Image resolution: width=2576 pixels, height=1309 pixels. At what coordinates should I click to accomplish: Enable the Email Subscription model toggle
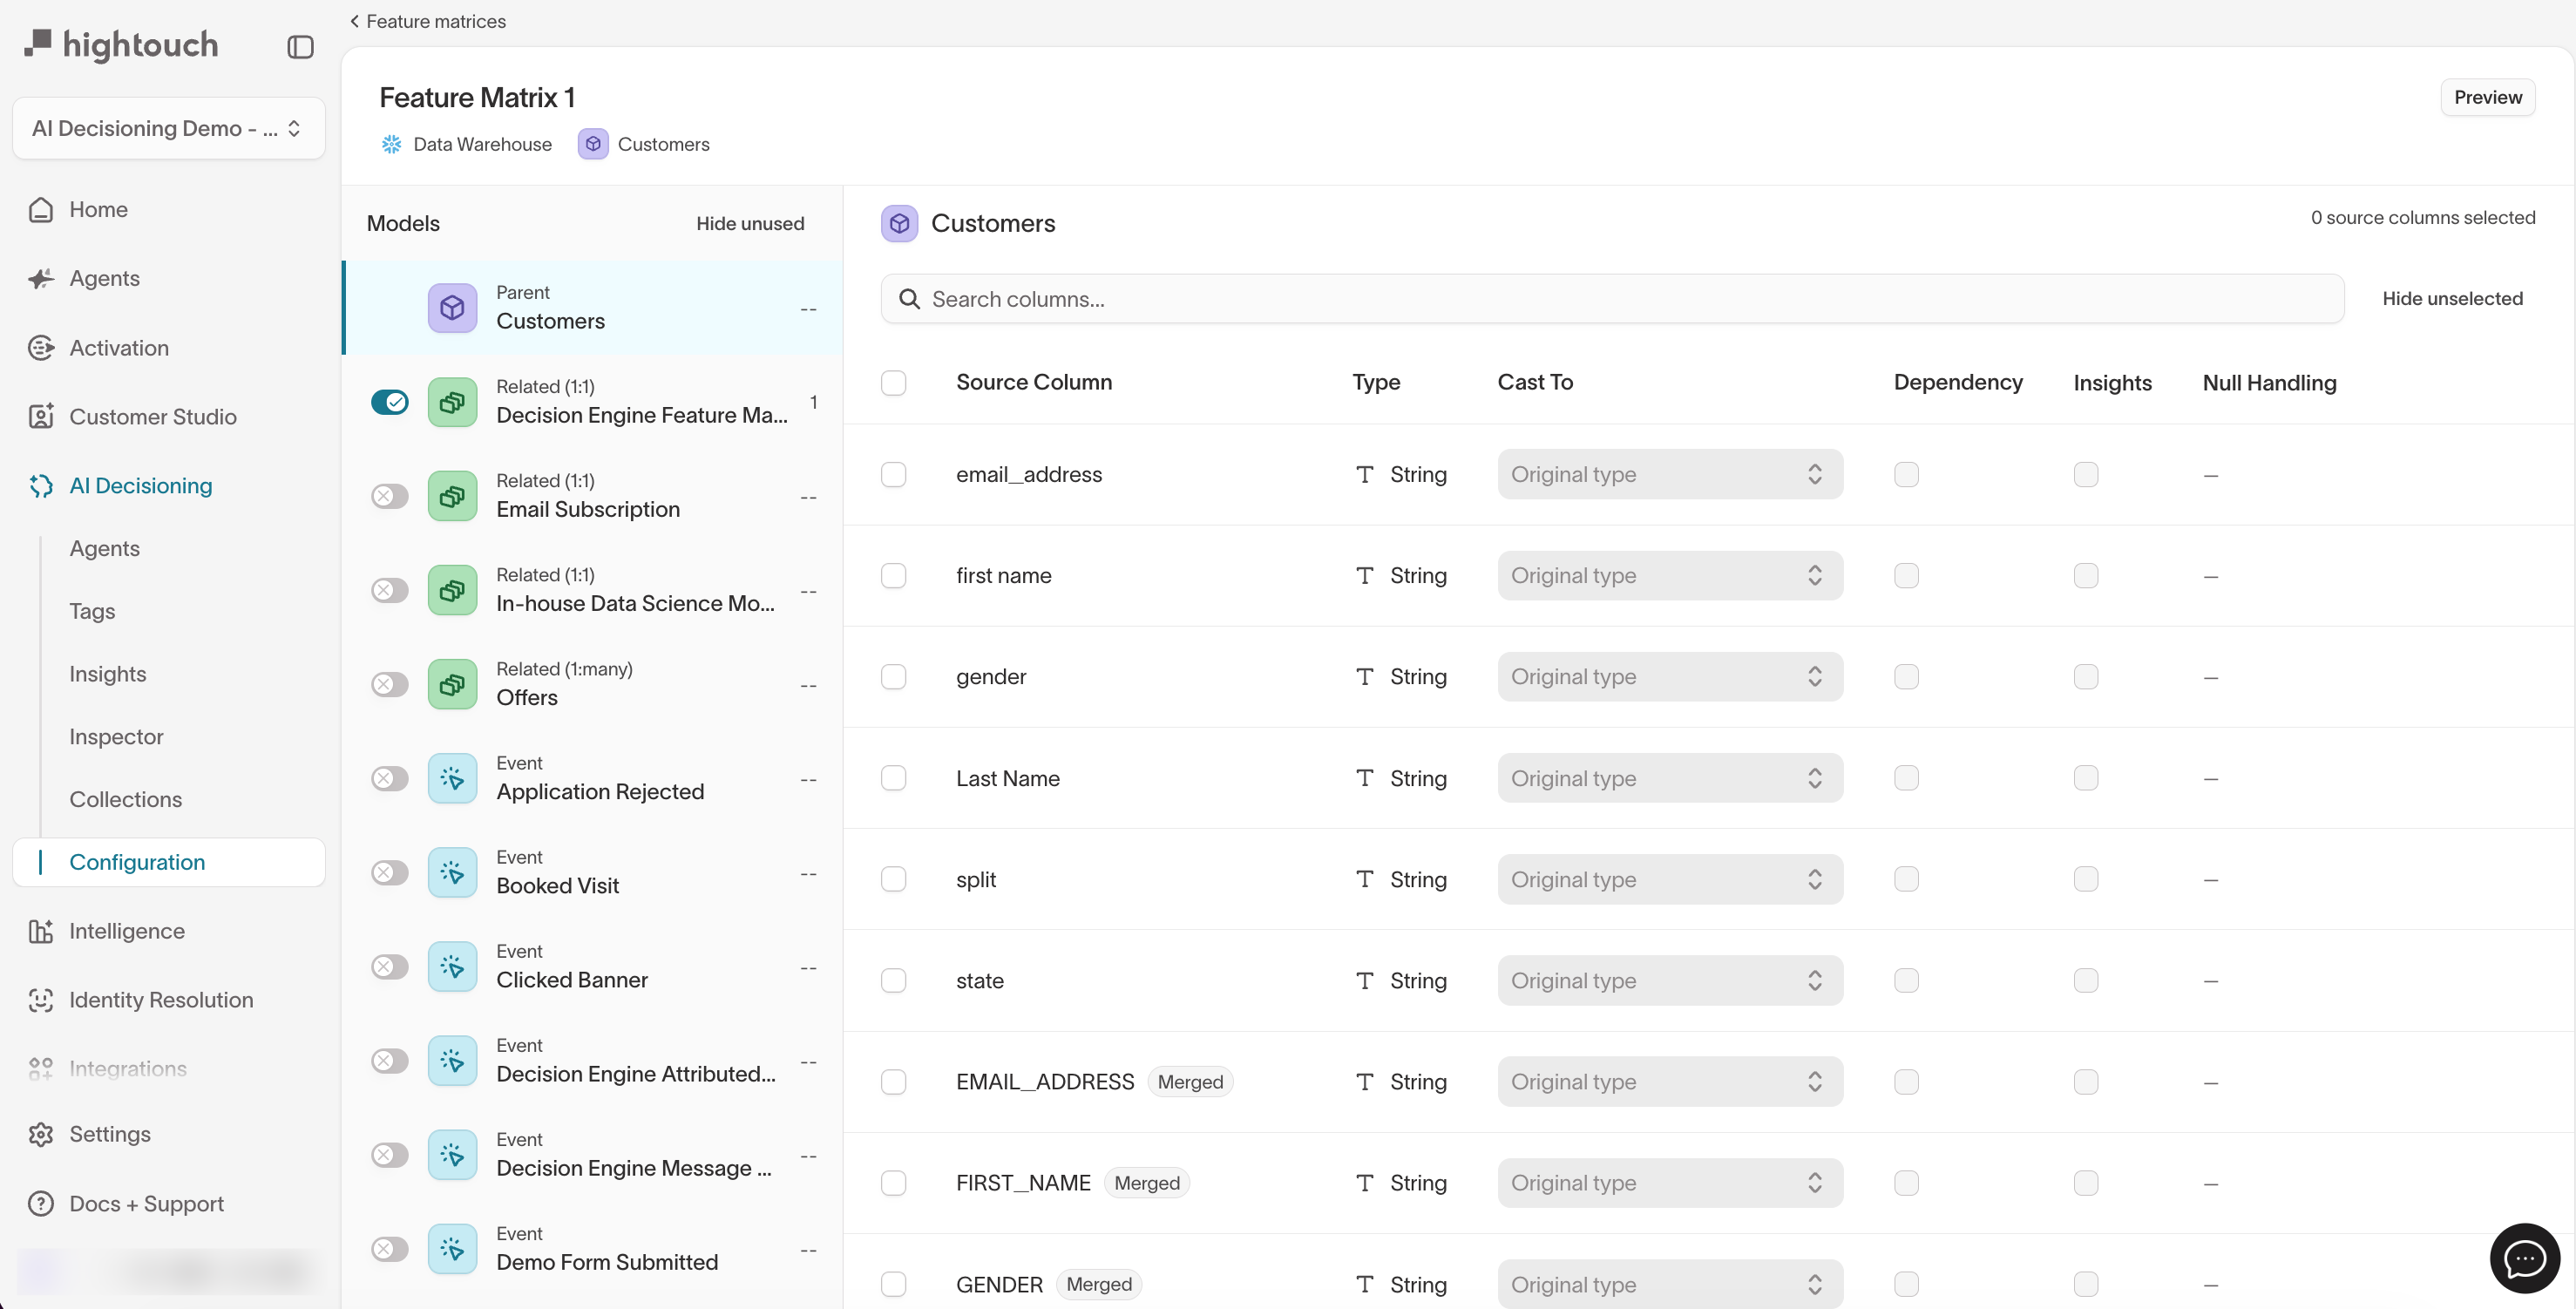(389, 496)
